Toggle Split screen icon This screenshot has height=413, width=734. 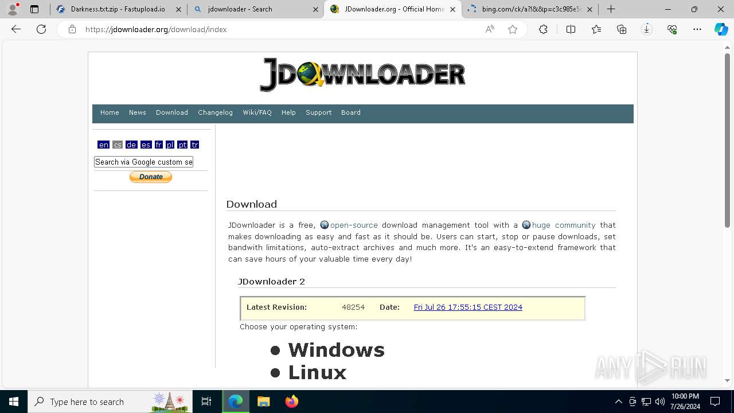pos(571,29)
